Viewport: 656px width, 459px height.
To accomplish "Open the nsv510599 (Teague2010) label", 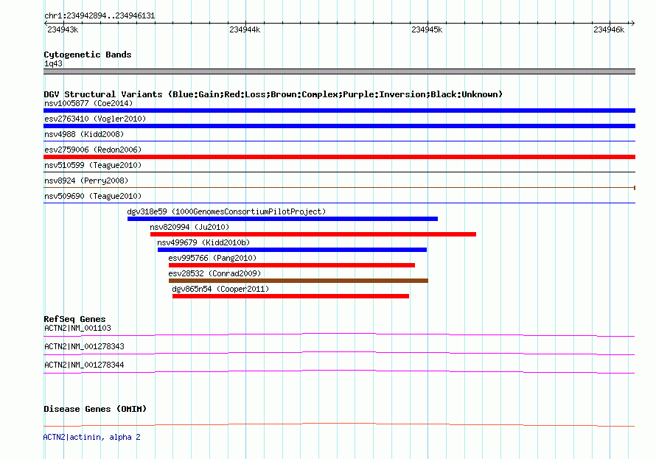I will (x=93, y=165).
